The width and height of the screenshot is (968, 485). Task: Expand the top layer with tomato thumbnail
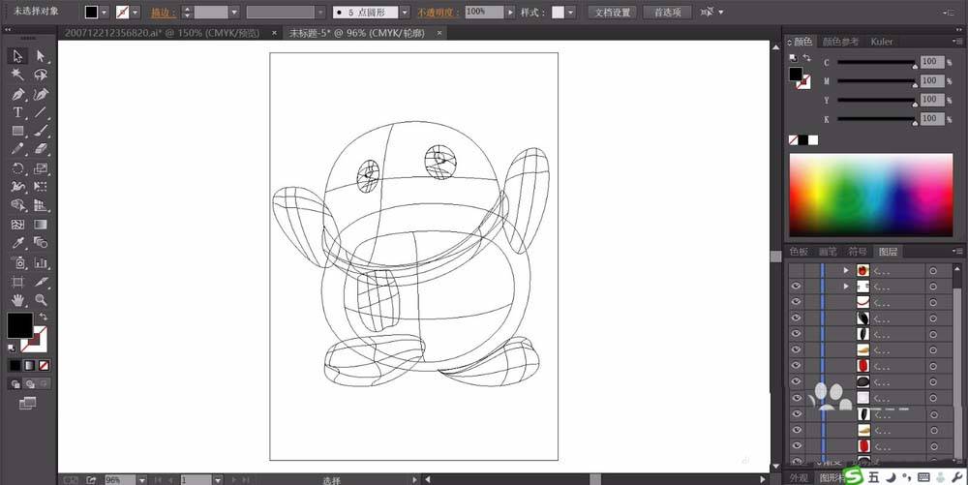point(846,270)
